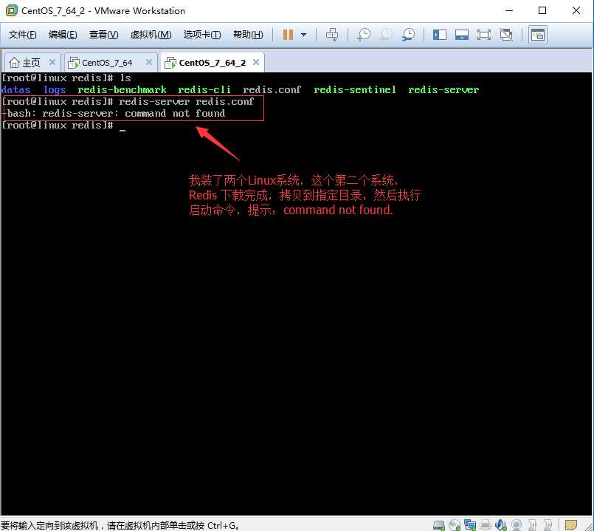Click the printer status icon

click(486, 525)
